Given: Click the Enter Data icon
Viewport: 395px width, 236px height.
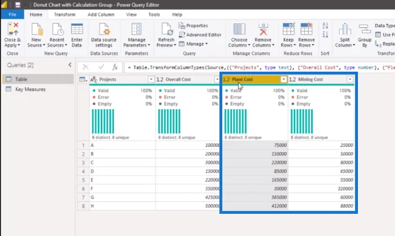Looking at the screenshot, I should click(77, 29).
